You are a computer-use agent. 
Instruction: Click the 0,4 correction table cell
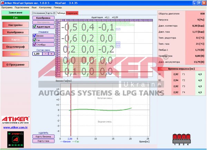88,27
